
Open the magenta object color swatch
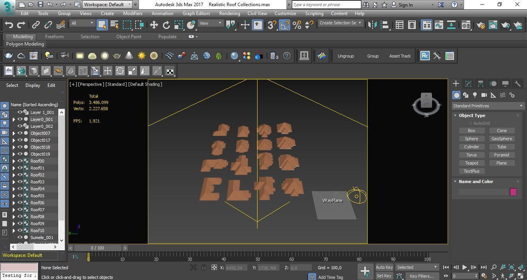point(513,192)
